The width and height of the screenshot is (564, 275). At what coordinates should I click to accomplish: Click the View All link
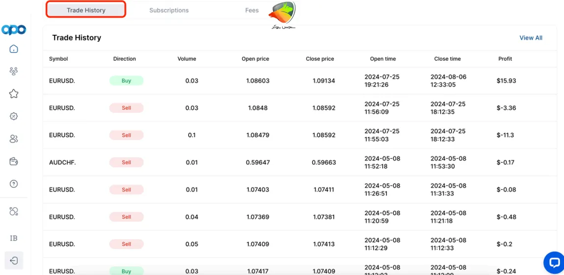coord(531,38)
